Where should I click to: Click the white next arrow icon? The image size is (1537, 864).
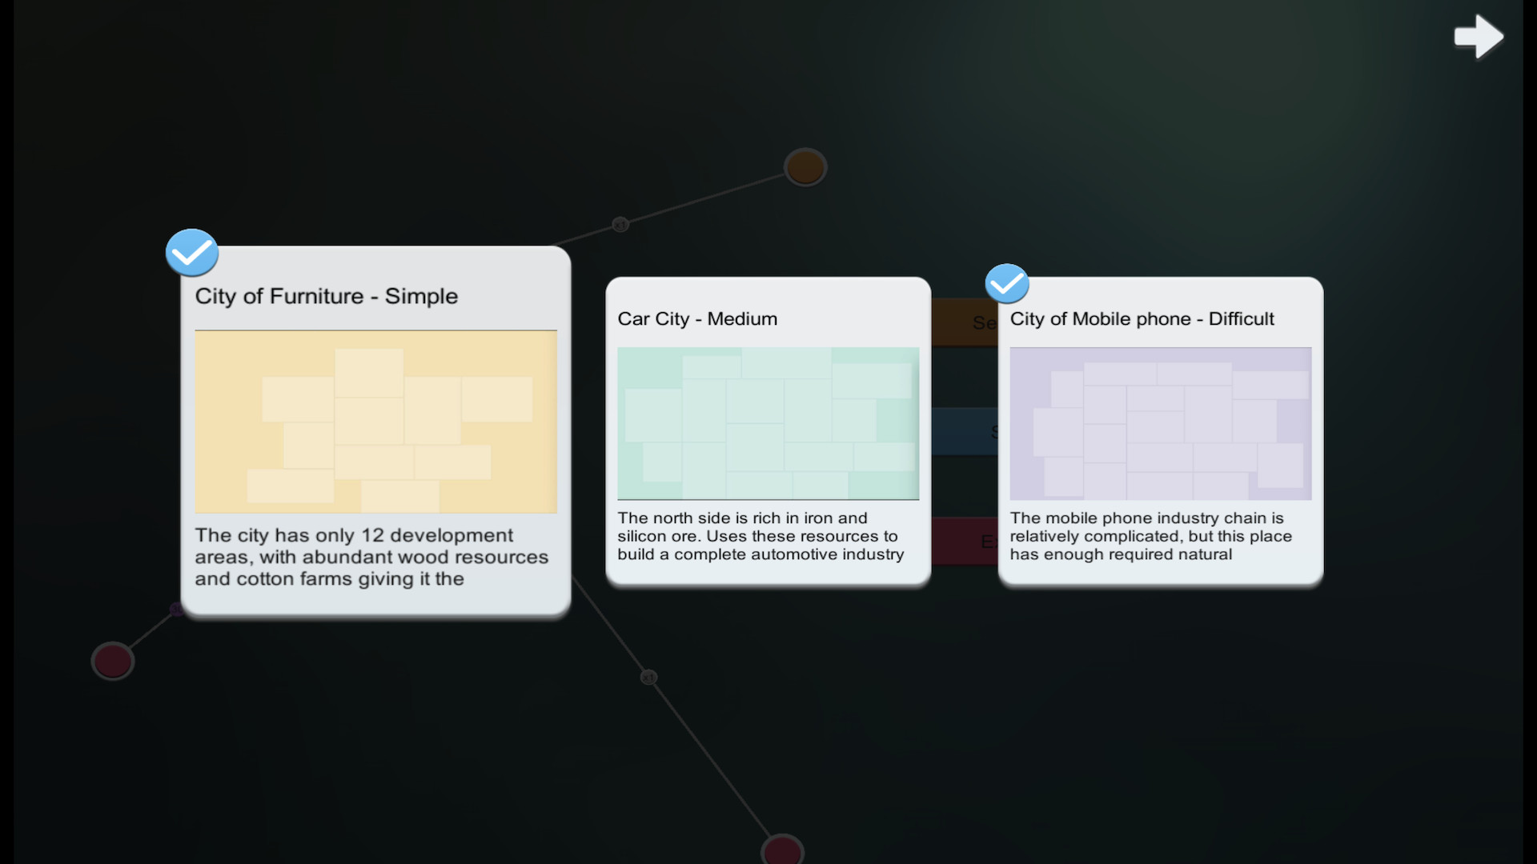pos(1479,36)
